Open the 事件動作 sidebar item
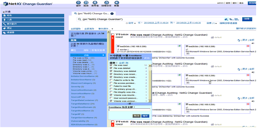Image resolution: width=259 pixels, height=128 pixels. click(33, 24)
